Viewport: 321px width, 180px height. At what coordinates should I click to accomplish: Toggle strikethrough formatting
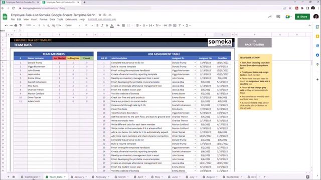click(107, 25)
